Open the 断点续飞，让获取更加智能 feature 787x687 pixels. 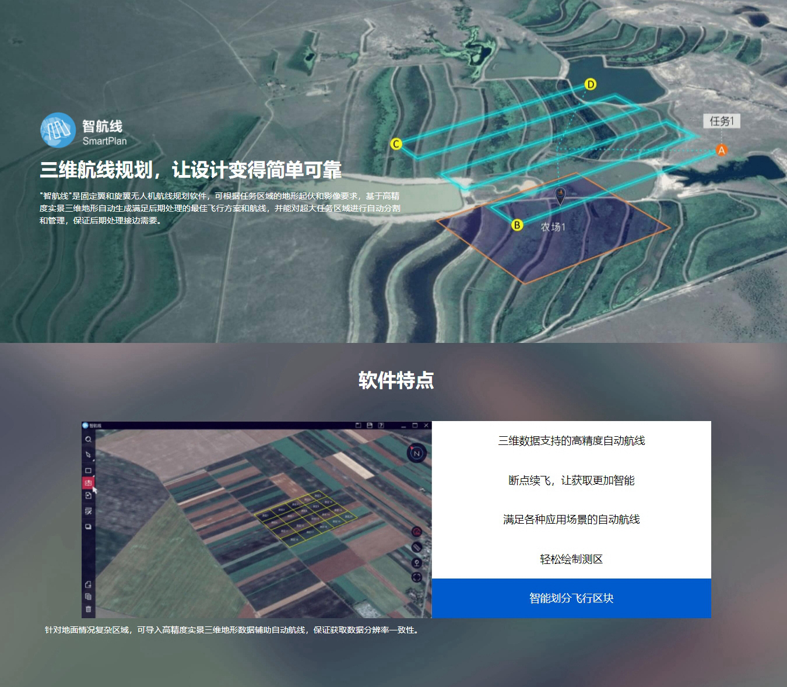(571, 481)
